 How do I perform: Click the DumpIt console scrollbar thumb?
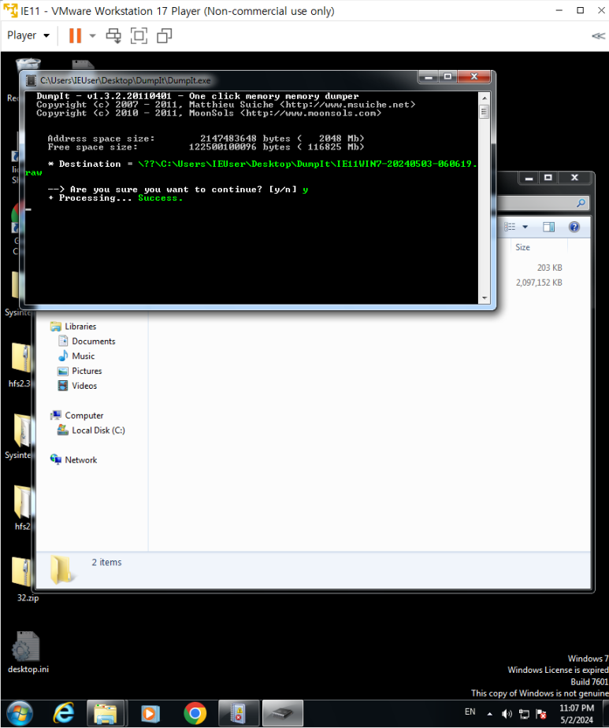(x=484, y=112)
